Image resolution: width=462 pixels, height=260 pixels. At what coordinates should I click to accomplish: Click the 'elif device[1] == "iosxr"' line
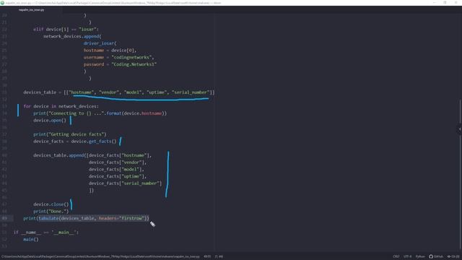(x=66, y=29)
